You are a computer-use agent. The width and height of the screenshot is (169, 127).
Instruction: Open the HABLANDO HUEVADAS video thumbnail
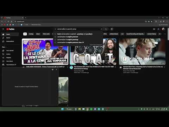click(45, 52)
